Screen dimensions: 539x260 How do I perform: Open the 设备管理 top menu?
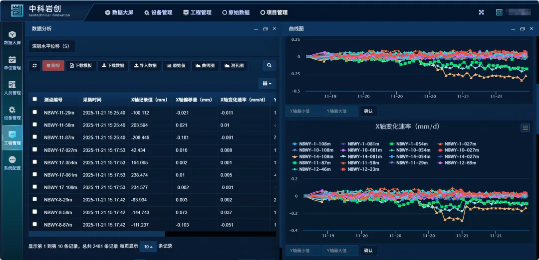(158, 12)
